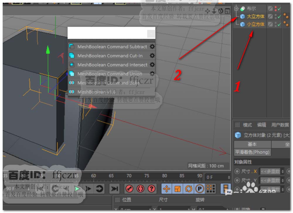Toggle visibility dots for 大立方体
Image resolution: width=293 pixels, height=213 pixels.
276,17
